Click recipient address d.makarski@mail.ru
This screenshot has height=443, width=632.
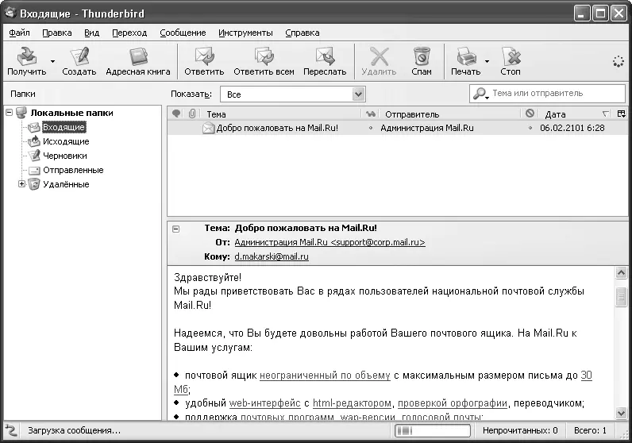pos(272,256)
